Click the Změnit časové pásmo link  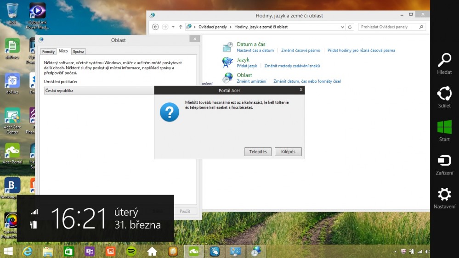(x=300, y=50)
